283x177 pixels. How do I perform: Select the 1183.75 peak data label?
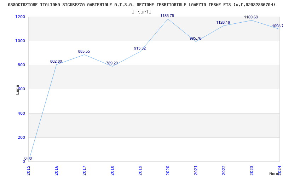pos(167,16)
